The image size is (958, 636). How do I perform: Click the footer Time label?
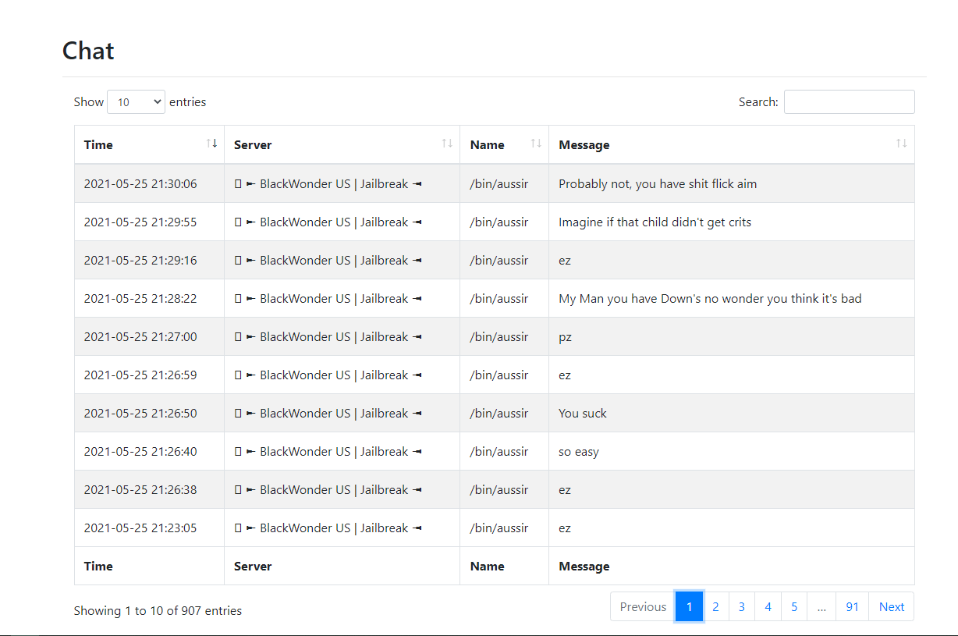98,566
